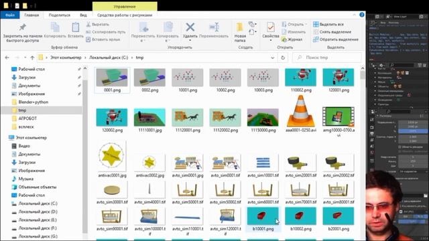Click the navigation pane scrollbar up arrow
Screen dimensions: 429x241
[85, 68]
